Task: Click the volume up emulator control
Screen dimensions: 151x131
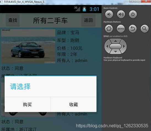Action: click(121, 14)
